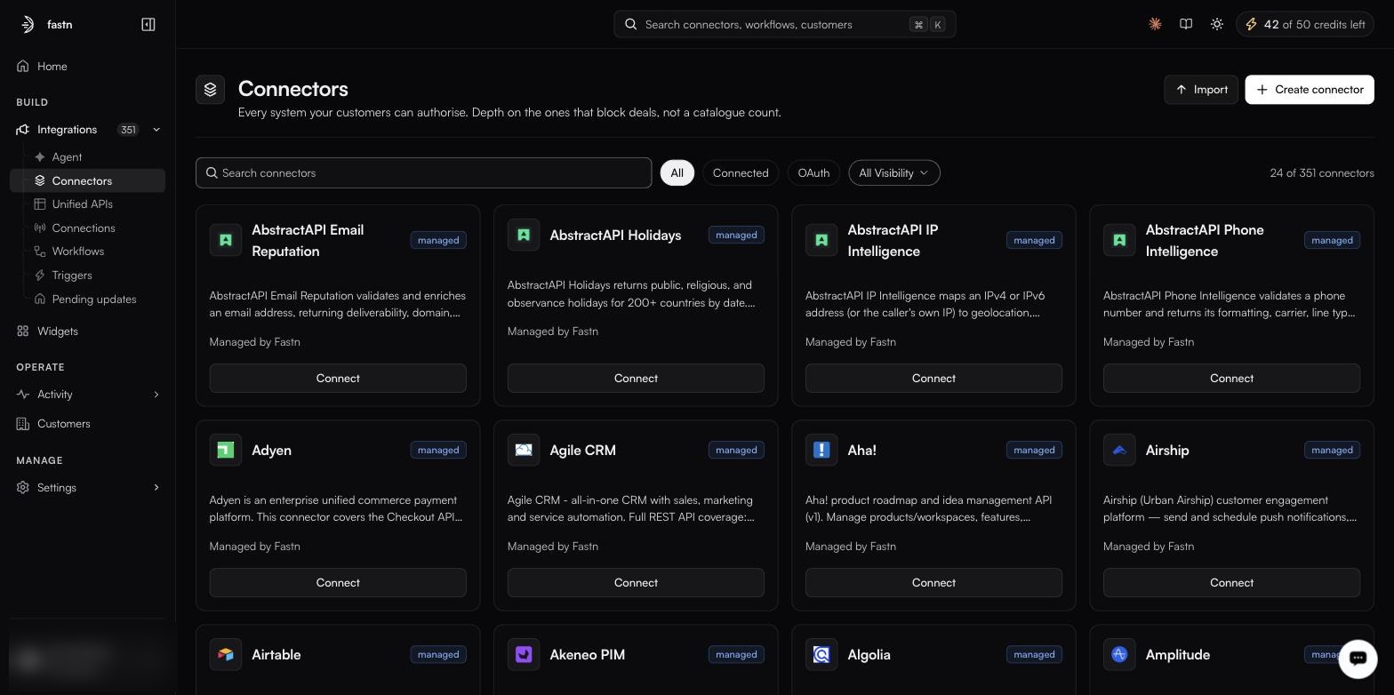Connect the Airship connector
Screen dimensions: 1394x695
(1231, 582)
